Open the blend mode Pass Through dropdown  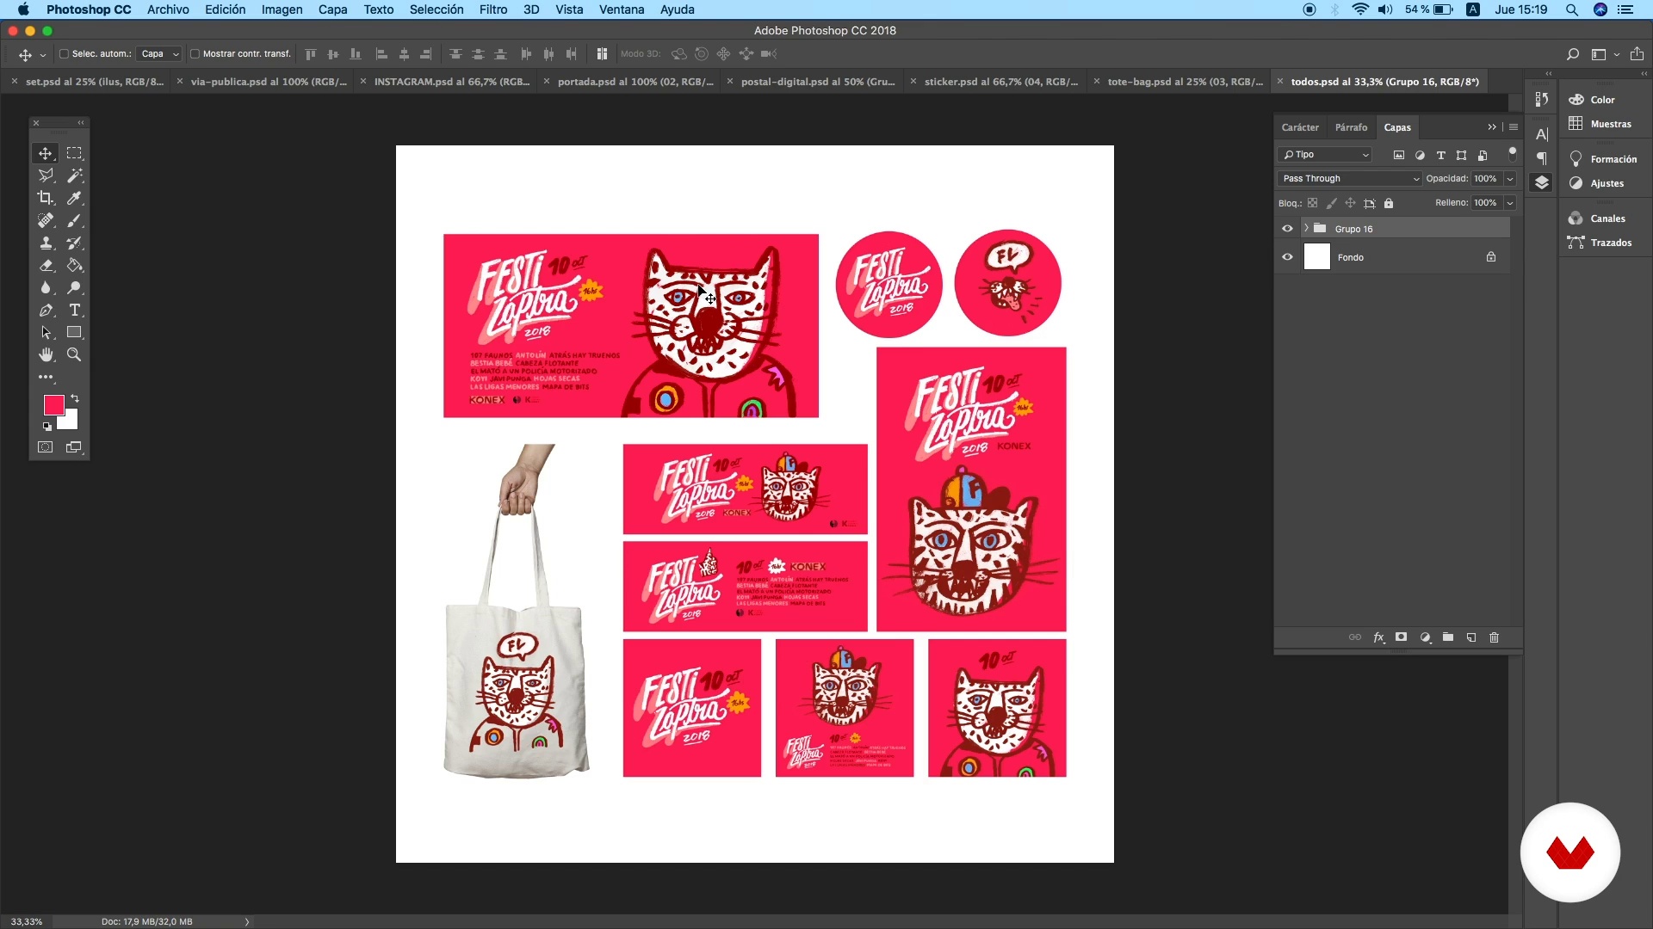coord(1349,179)
